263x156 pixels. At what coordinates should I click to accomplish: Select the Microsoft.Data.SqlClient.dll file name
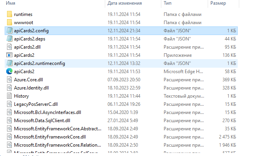[x=42, y=121]
